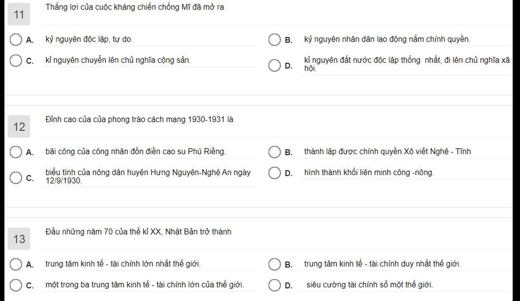Viewport: 520px width, 301px height.
Task: Mark answer D for question 11
Action: [274, 65]
